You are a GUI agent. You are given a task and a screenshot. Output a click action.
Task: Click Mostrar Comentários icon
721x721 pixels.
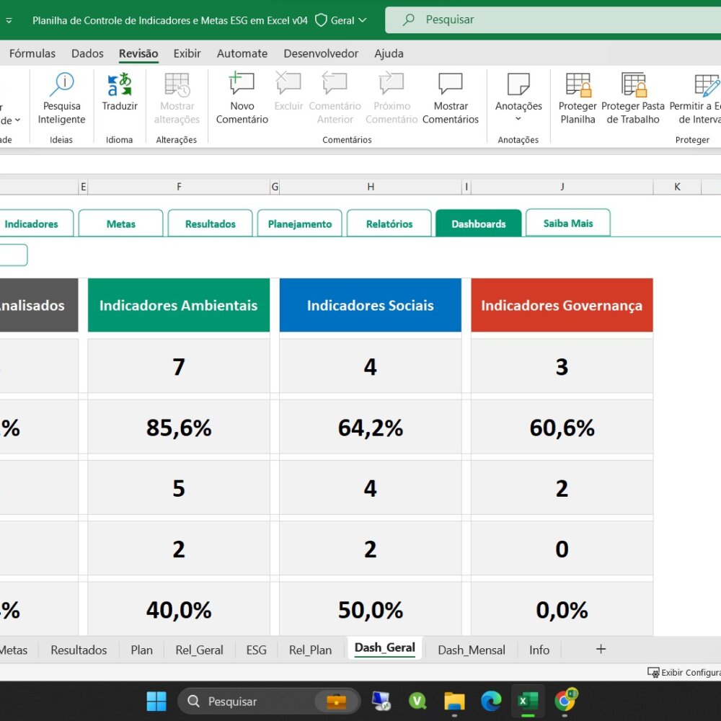coord(450,84)
